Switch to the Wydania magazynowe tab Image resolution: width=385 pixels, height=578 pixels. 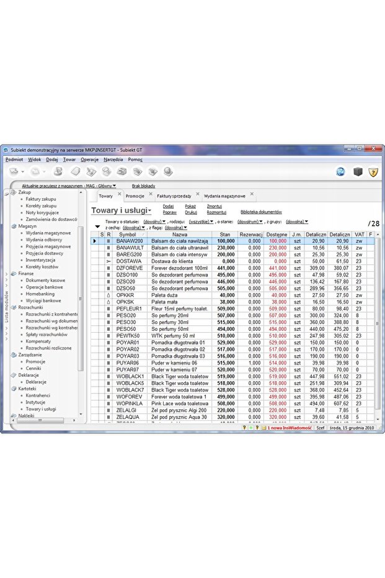[224, 196]
